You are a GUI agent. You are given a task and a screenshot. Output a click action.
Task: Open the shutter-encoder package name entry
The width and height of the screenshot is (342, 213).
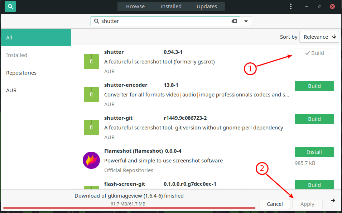pos(126,85)
